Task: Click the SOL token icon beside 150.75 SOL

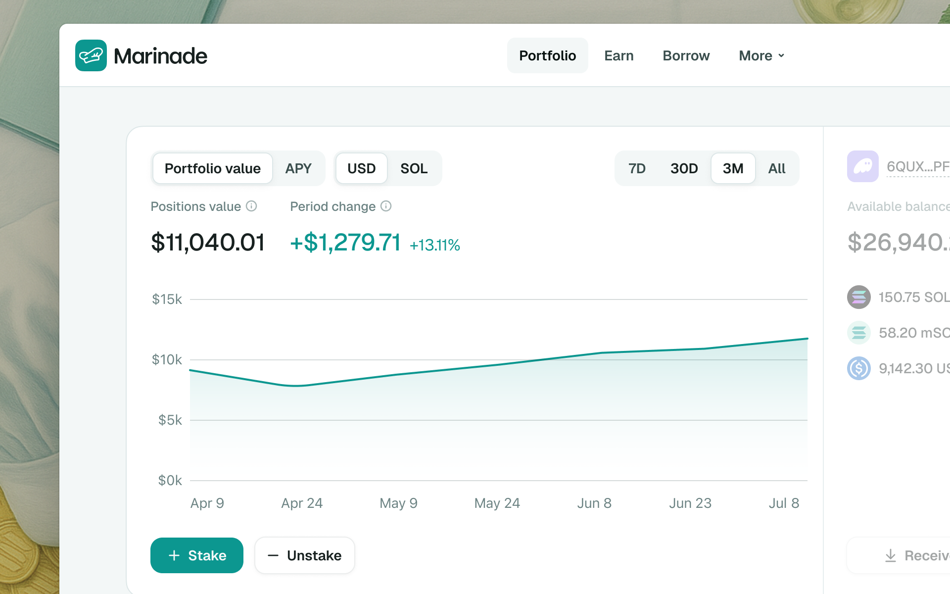Action: click(x=859, y=297)
